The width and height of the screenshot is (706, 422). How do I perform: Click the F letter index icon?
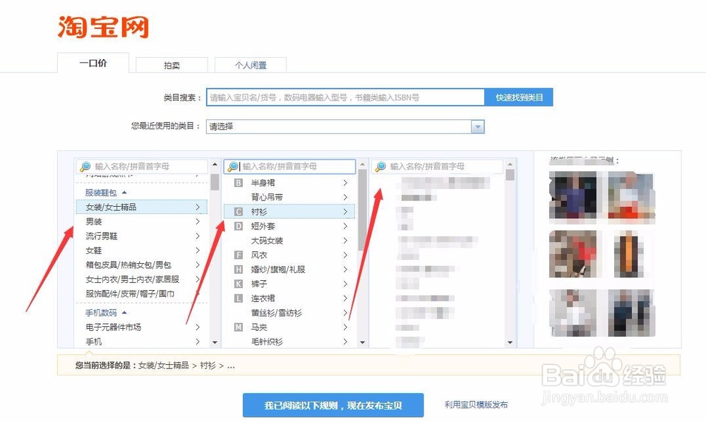pyautogui.click(x=239, y=255)
